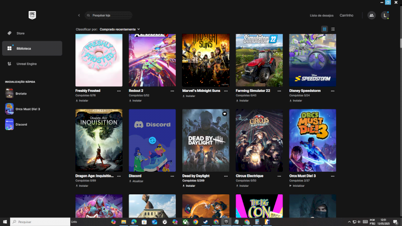
Task: Open Dragon Age: Inquisition three-dot menu
Action: 119,176
